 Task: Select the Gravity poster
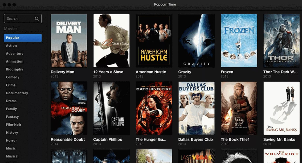(197, 41)
